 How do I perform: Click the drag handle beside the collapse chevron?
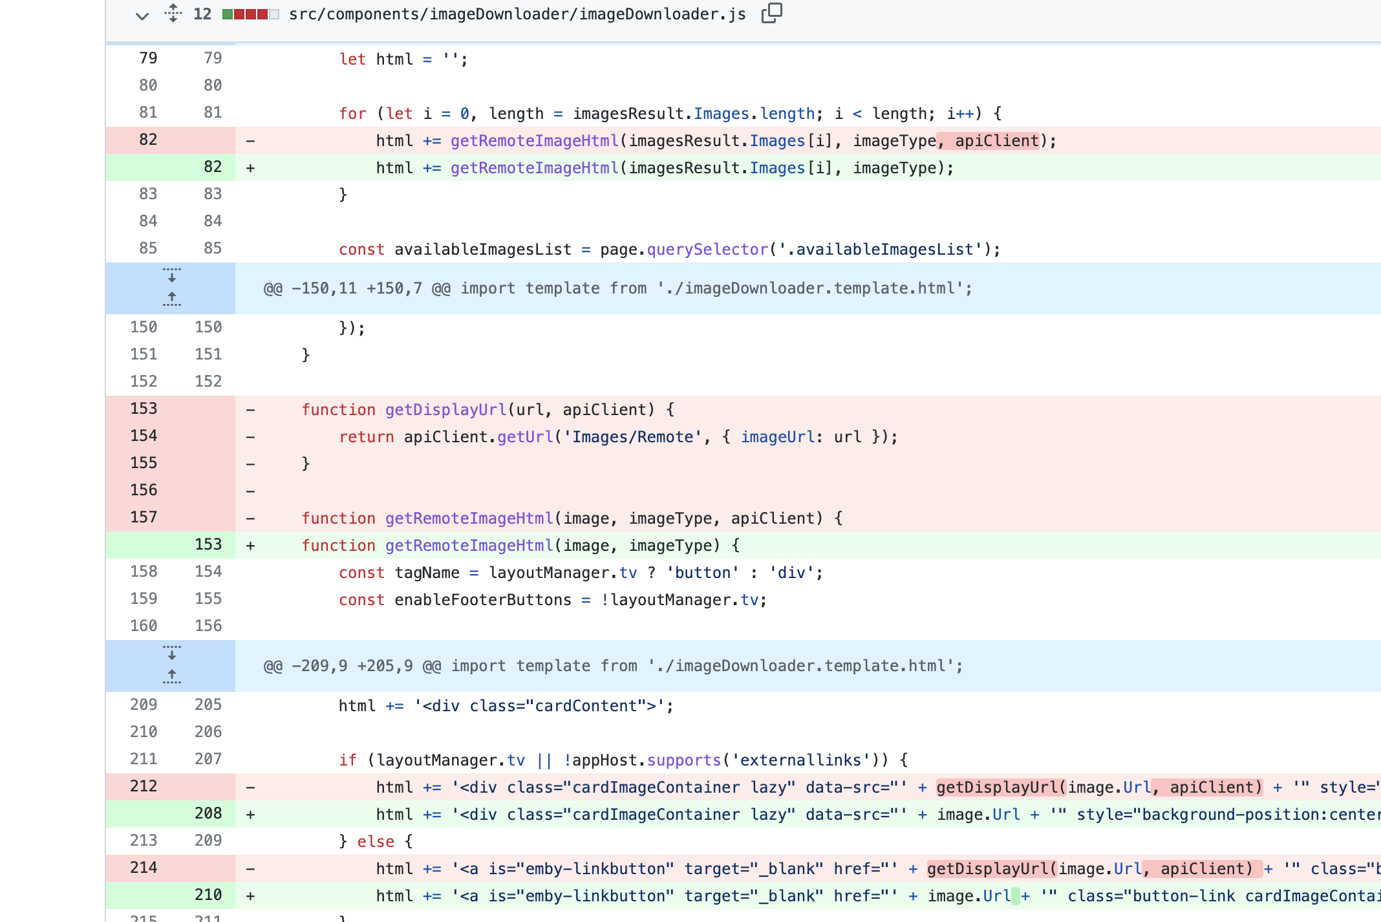(173, 14)
